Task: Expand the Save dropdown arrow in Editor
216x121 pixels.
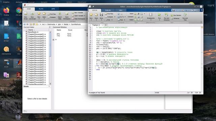Action: [x=101, y=20]
